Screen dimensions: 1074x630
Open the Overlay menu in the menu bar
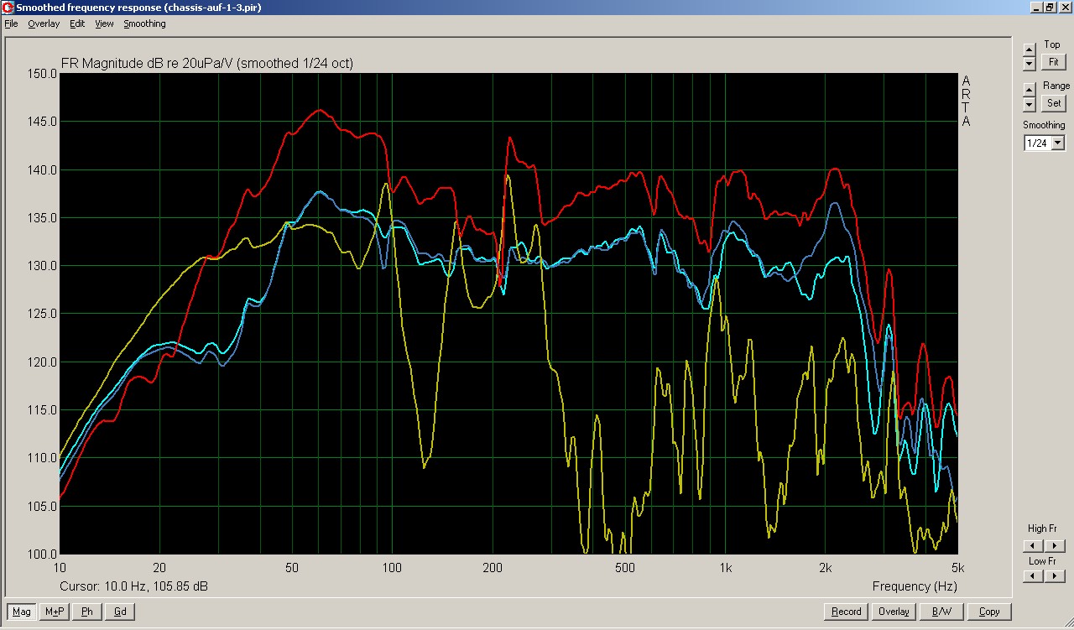pyautogui.click(x=44, y=23)
